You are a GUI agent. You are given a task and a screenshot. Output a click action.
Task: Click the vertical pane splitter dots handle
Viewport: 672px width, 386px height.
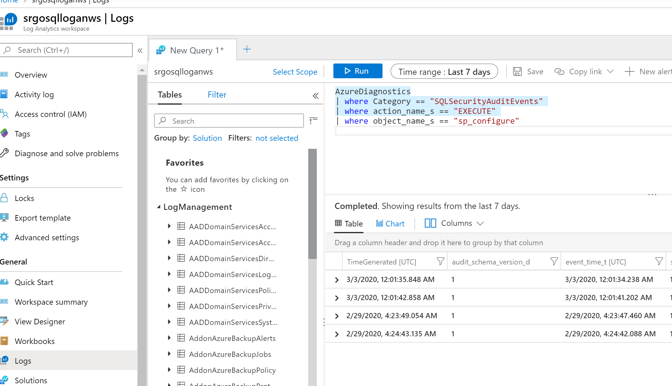point(324,322)
